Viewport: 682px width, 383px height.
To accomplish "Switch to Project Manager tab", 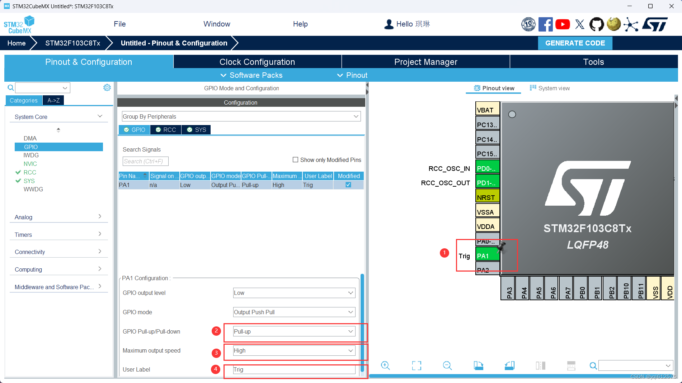I will (425, 62).
